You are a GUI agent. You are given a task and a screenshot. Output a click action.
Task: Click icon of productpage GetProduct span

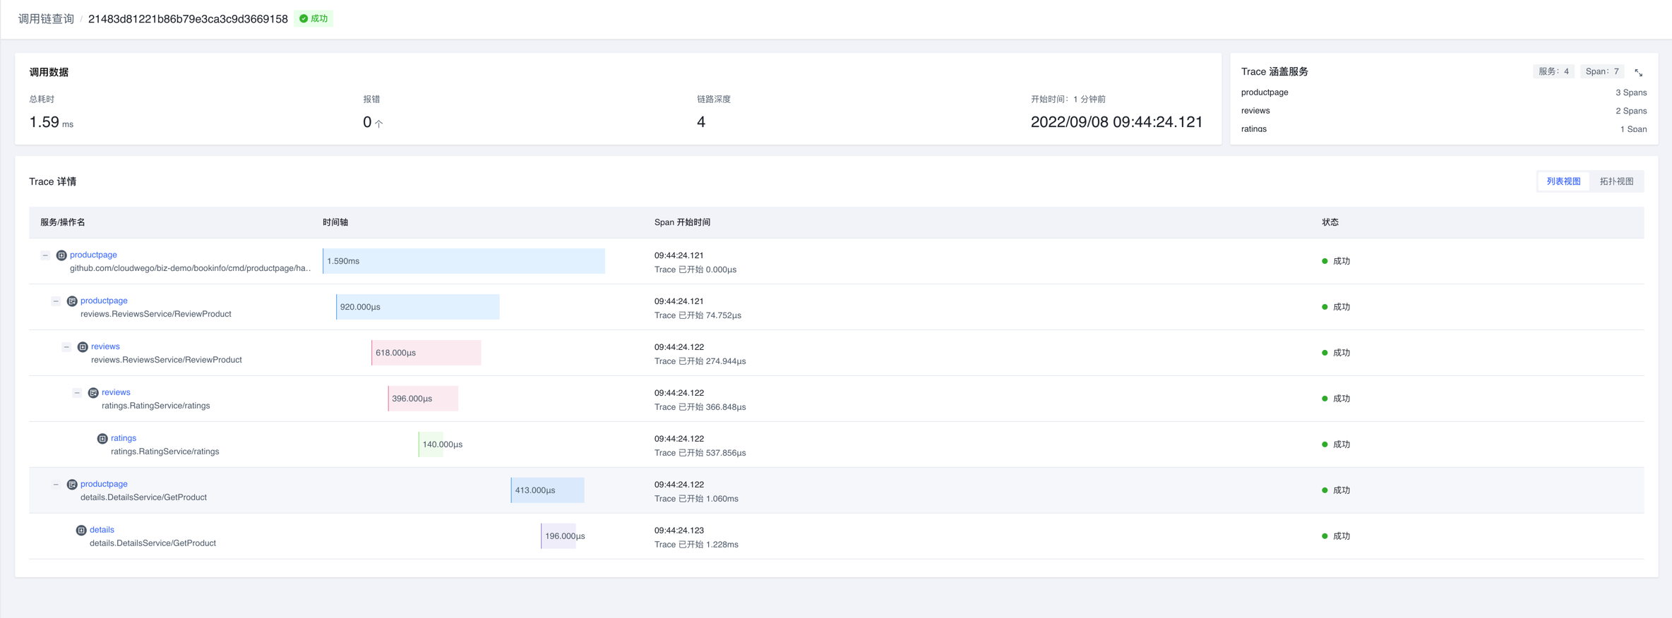pyautogui.click(x=72, y=485)
